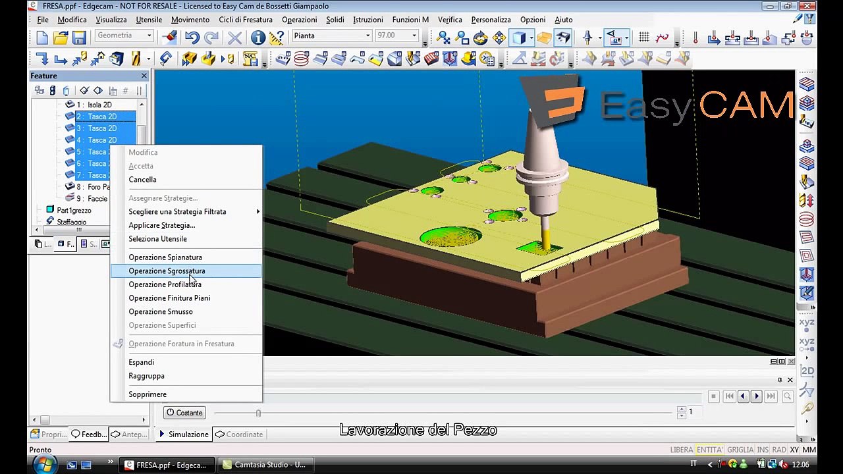Open the entity info (i) icon

[x=258, y=38]
